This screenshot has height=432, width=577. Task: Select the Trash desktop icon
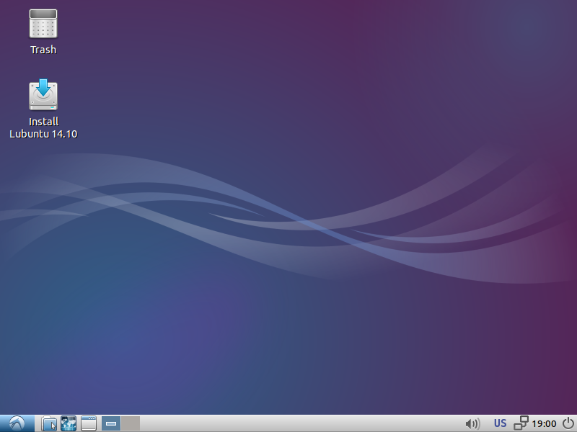click(43, 24)
